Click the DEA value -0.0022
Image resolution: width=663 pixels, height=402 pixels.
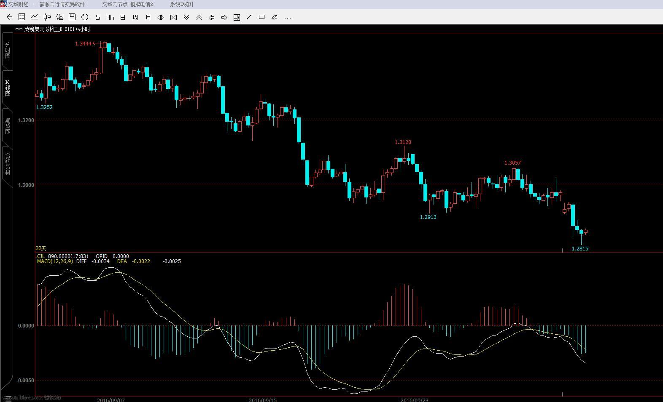click(141, 261)
